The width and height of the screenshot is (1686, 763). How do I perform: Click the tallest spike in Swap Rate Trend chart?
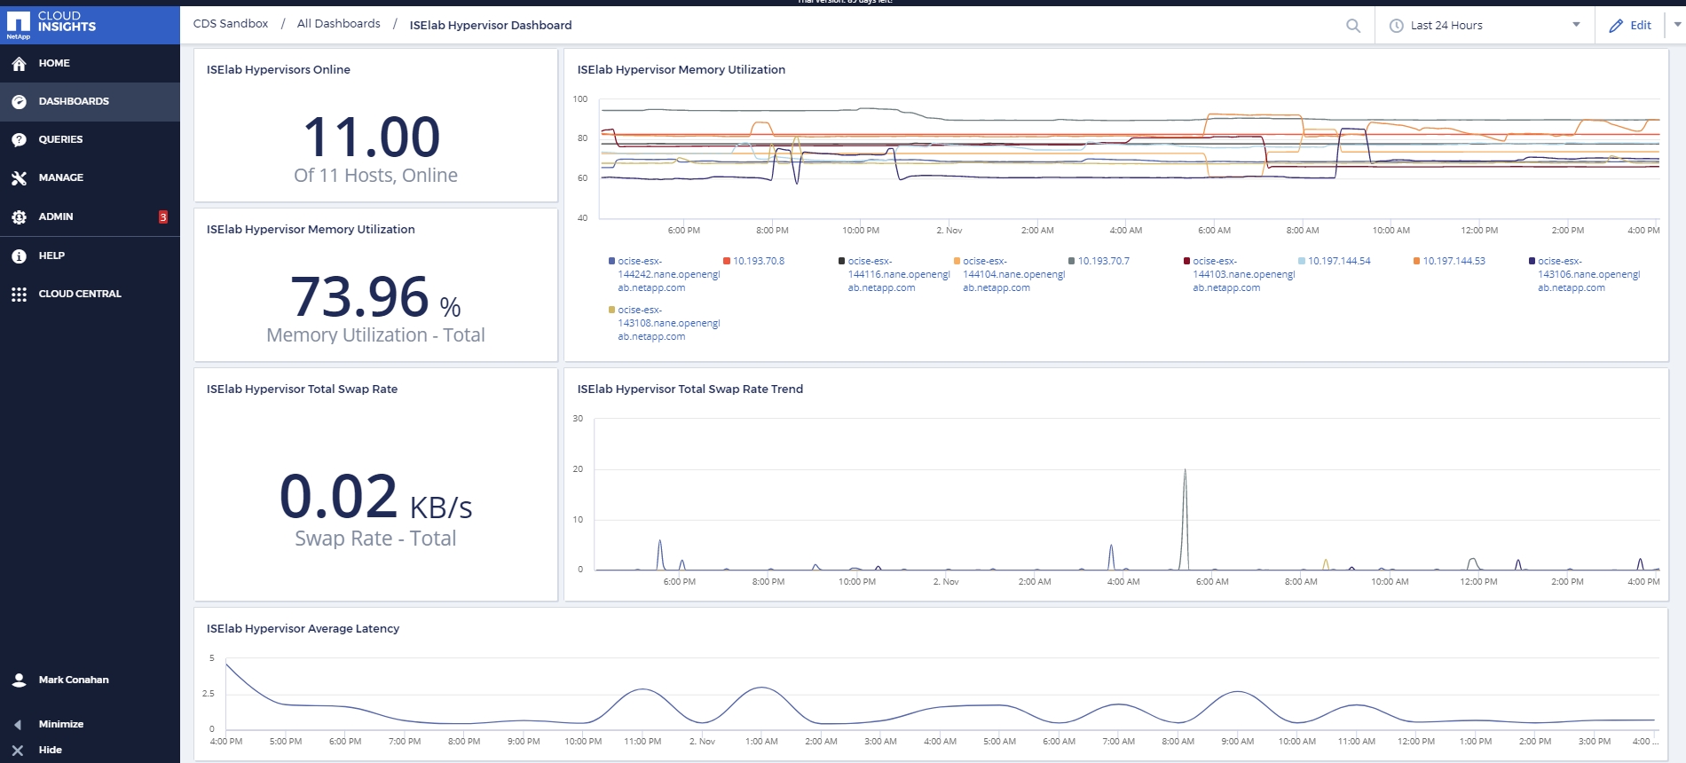[x=1185, y=472]
